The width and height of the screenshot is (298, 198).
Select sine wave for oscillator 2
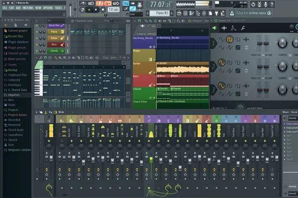pyautogui.click(x=222, y=62)
